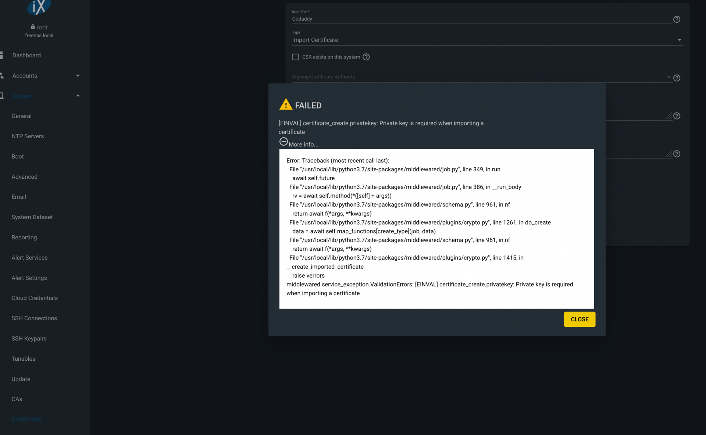This screenshot has width=706, height=435.
Task: Click the root username text
Action: coord(42,27)
